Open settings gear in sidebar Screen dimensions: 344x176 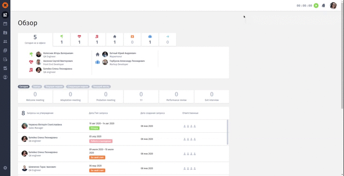(5, 168)
